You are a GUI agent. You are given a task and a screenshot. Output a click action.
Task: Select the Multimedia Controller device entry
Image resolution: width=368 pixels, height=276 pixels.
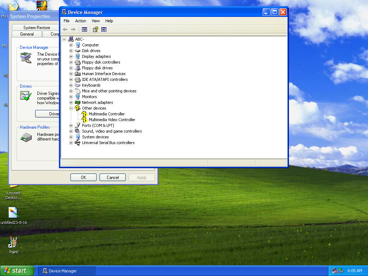pyautogui.click(x=107, y=114)
